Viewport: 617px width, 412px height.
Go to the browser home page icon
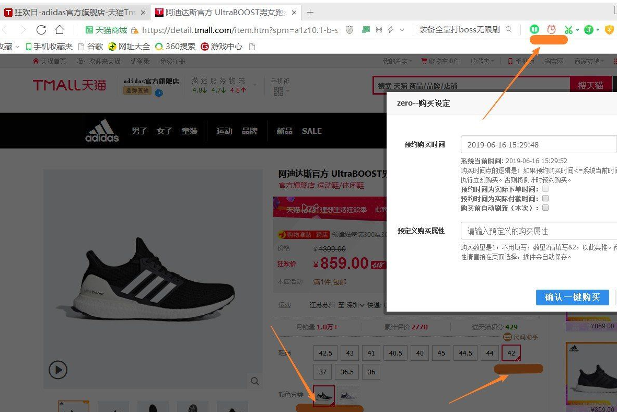pos(60,30)
